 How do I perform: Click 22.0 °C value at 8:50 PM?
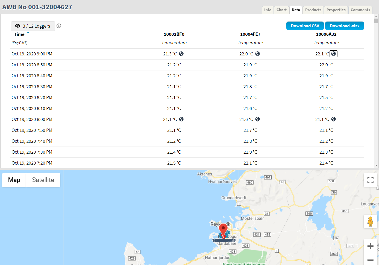coord(326,65)
